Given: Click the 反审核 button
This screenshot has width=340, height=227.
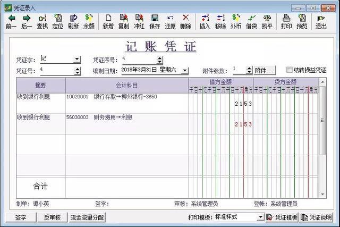Looking at the screenshot, I should tap(52, 217).
